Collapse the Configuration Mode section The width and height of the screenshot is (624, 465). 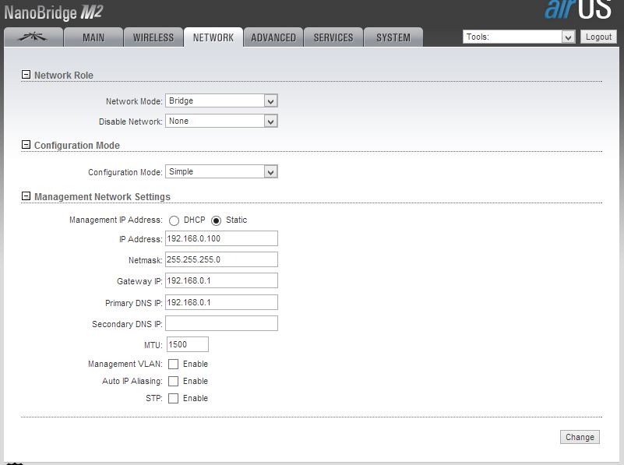point(26,144)
